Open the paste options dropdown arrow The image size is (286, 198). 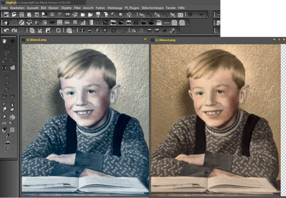tap(74, 31)
